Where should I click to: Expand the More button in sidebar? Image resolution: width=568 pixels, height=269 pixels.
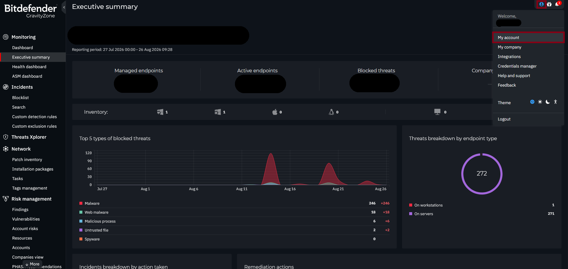(32, 264)
